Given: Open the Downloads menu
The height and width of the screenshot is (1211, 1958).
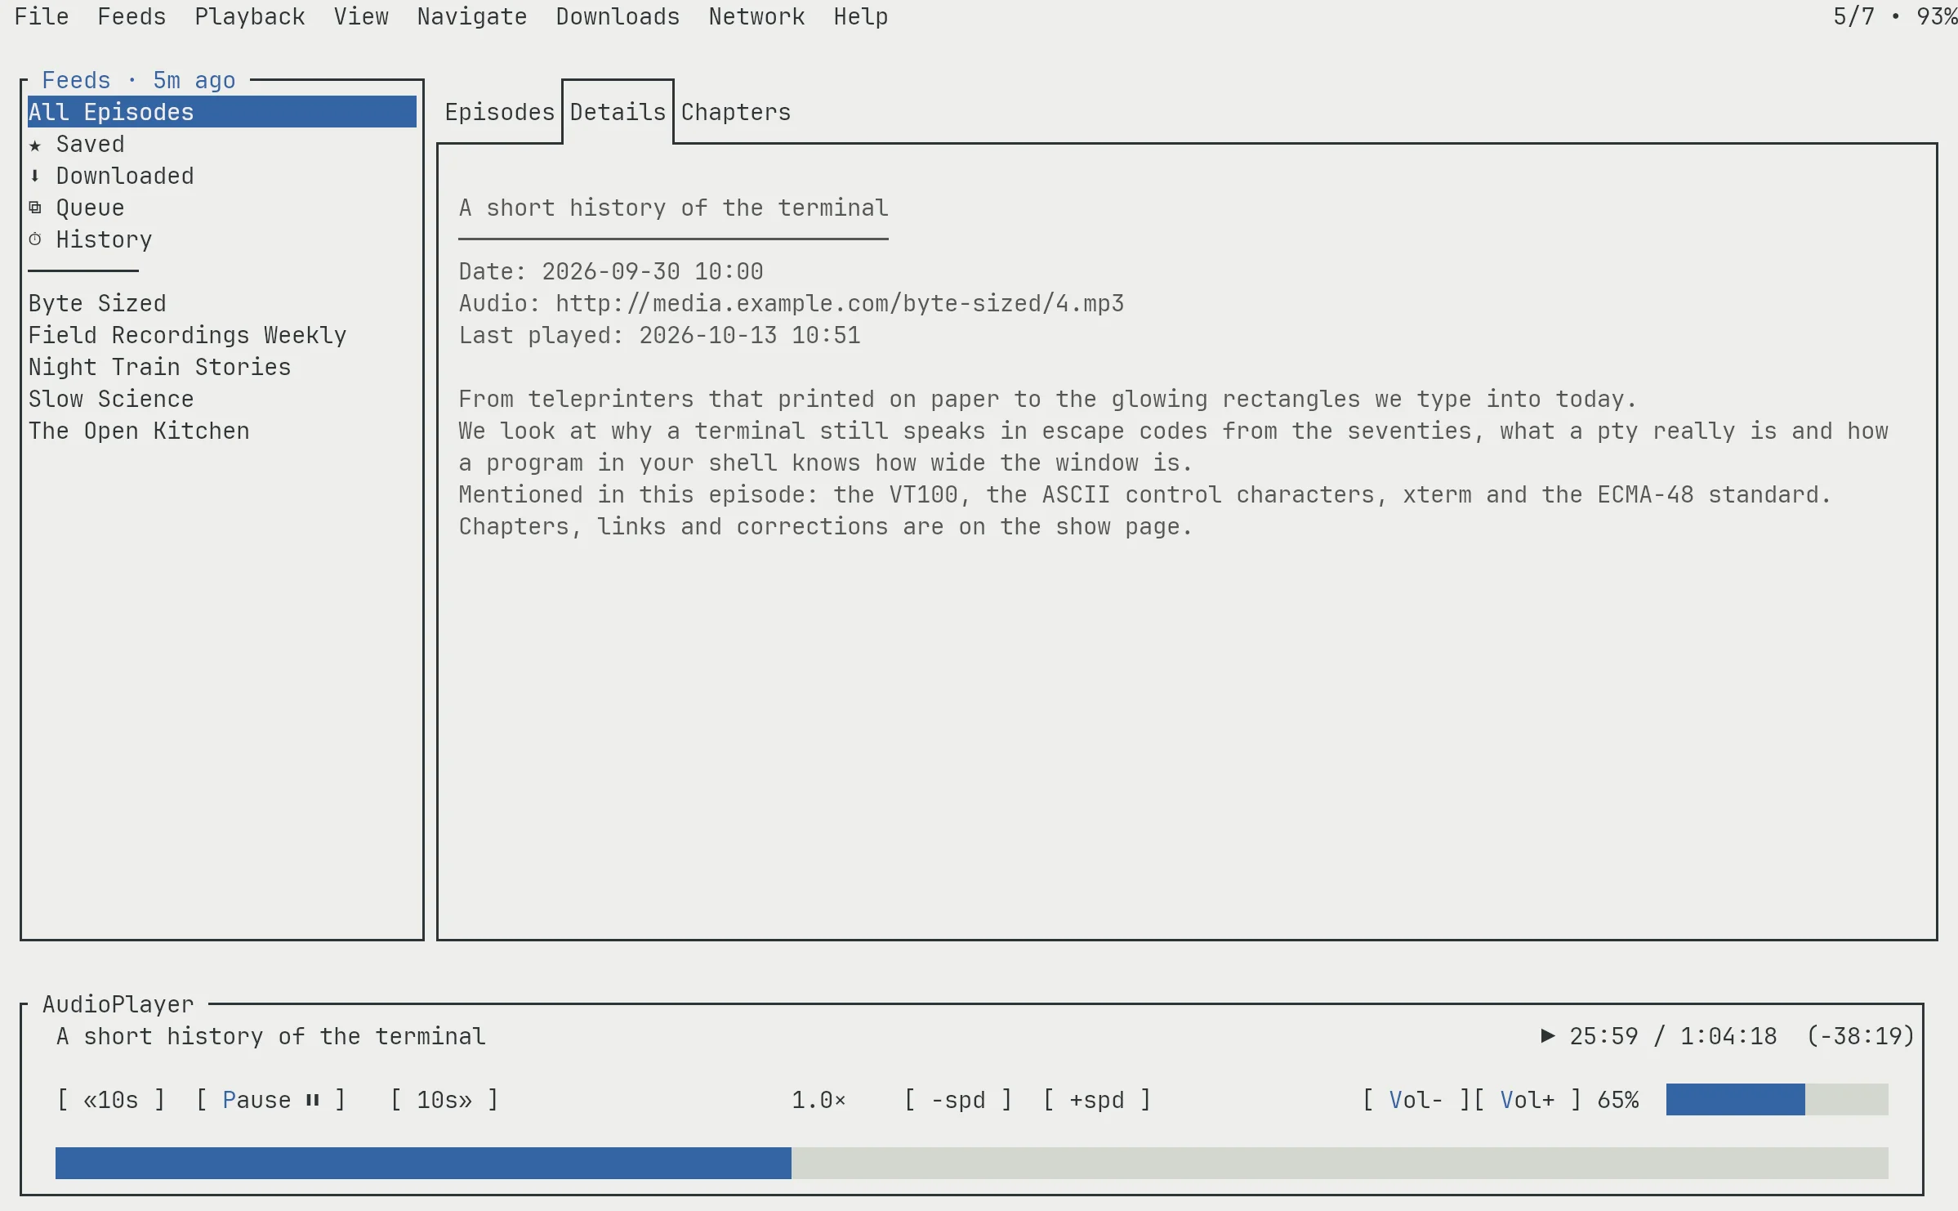Looking at the screenshot, I should point(618,16).
